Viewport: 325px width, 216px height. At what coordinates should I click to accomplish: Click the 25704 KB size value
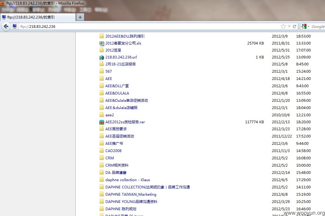(255, 43)
